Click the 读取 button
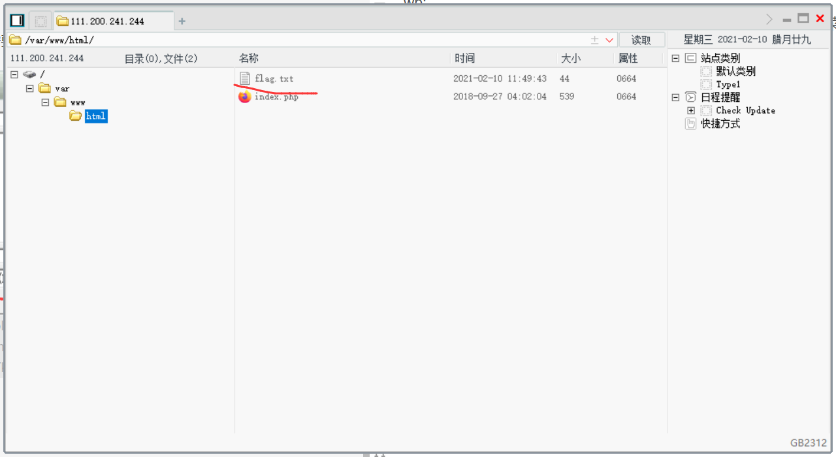The height and width of the screenshot is (457, 836). coord(641,40)
